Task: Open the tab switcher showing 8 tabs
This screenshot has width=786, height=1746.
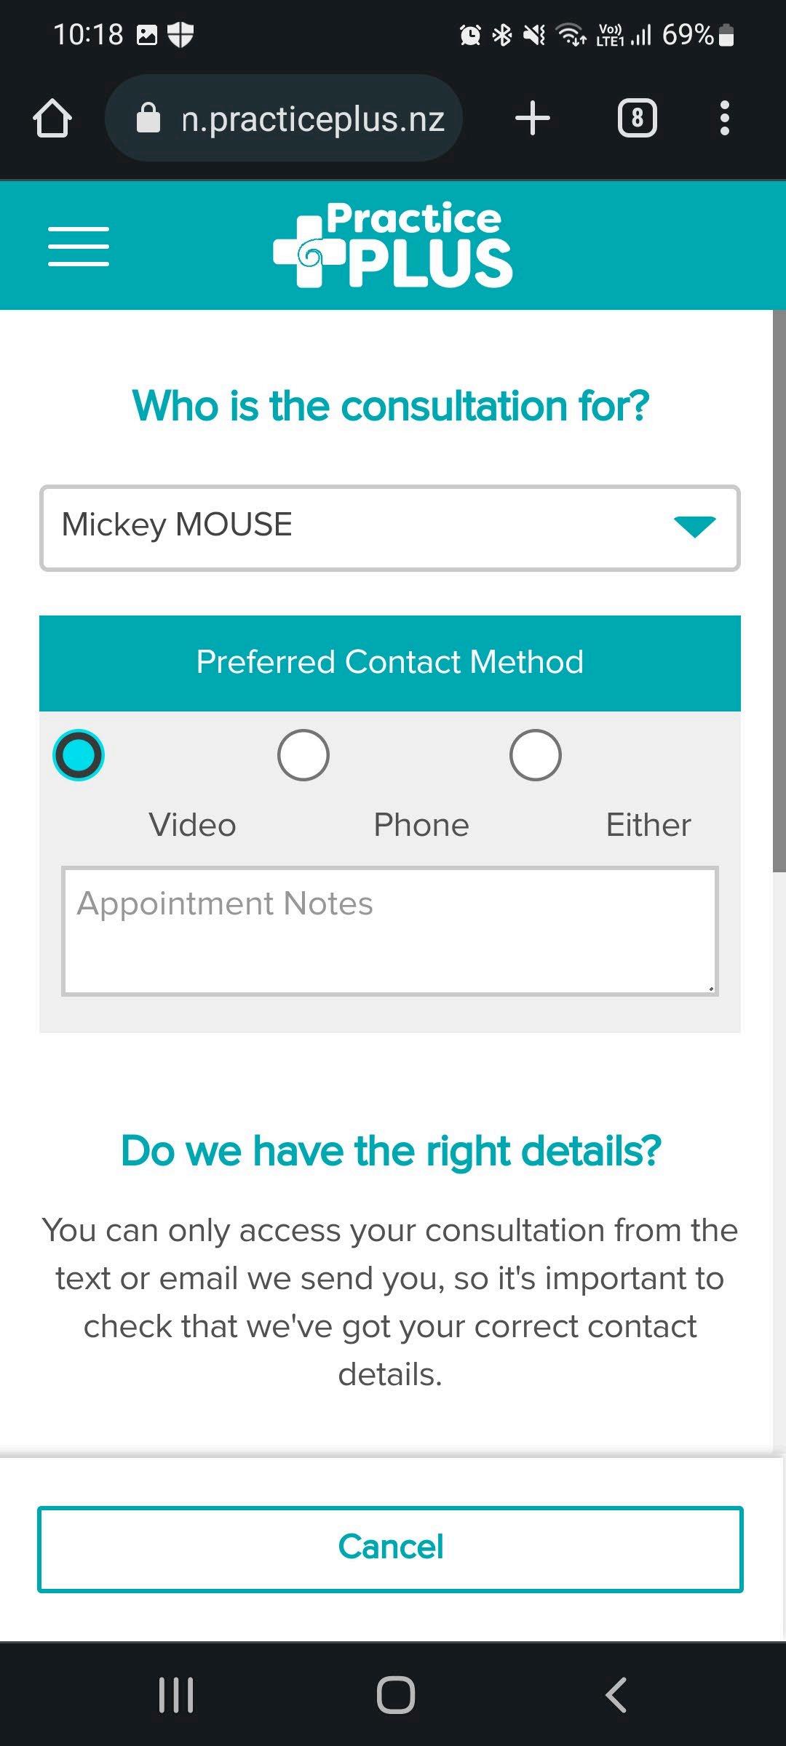Action: coord(637,119)
